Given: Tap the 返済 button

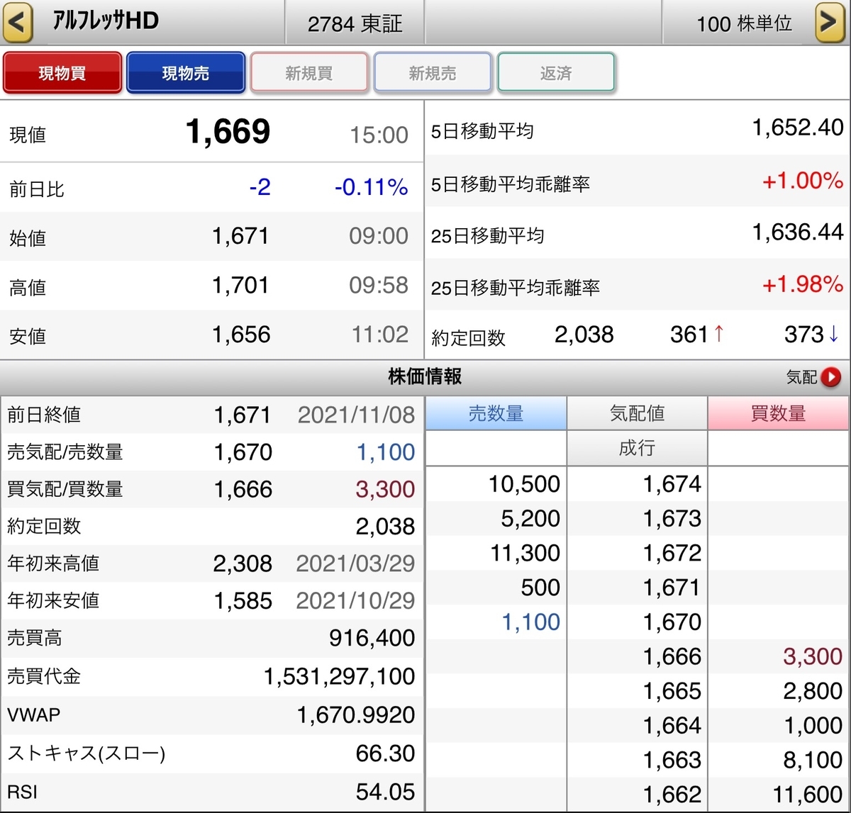Looking at the screenshot, I should [556, 73].
